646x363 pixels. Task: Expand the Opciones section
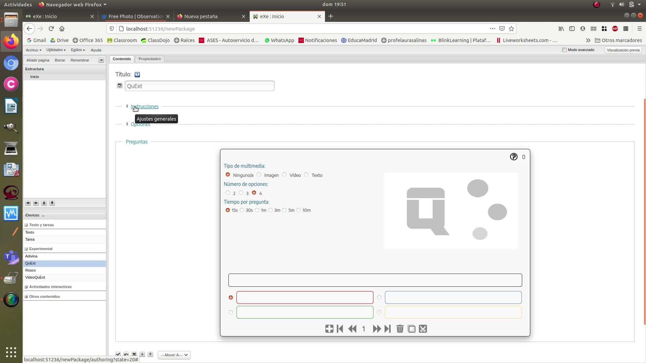[140, 124]
